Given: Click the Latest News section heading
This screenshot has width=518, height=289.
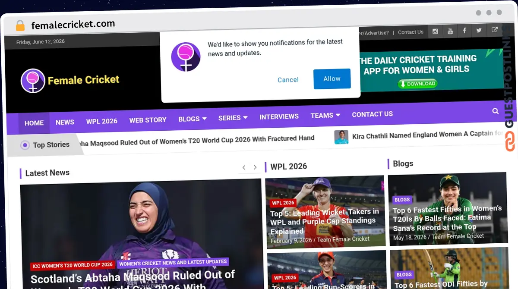Looking at the screenshot, I should coord(47,173).
